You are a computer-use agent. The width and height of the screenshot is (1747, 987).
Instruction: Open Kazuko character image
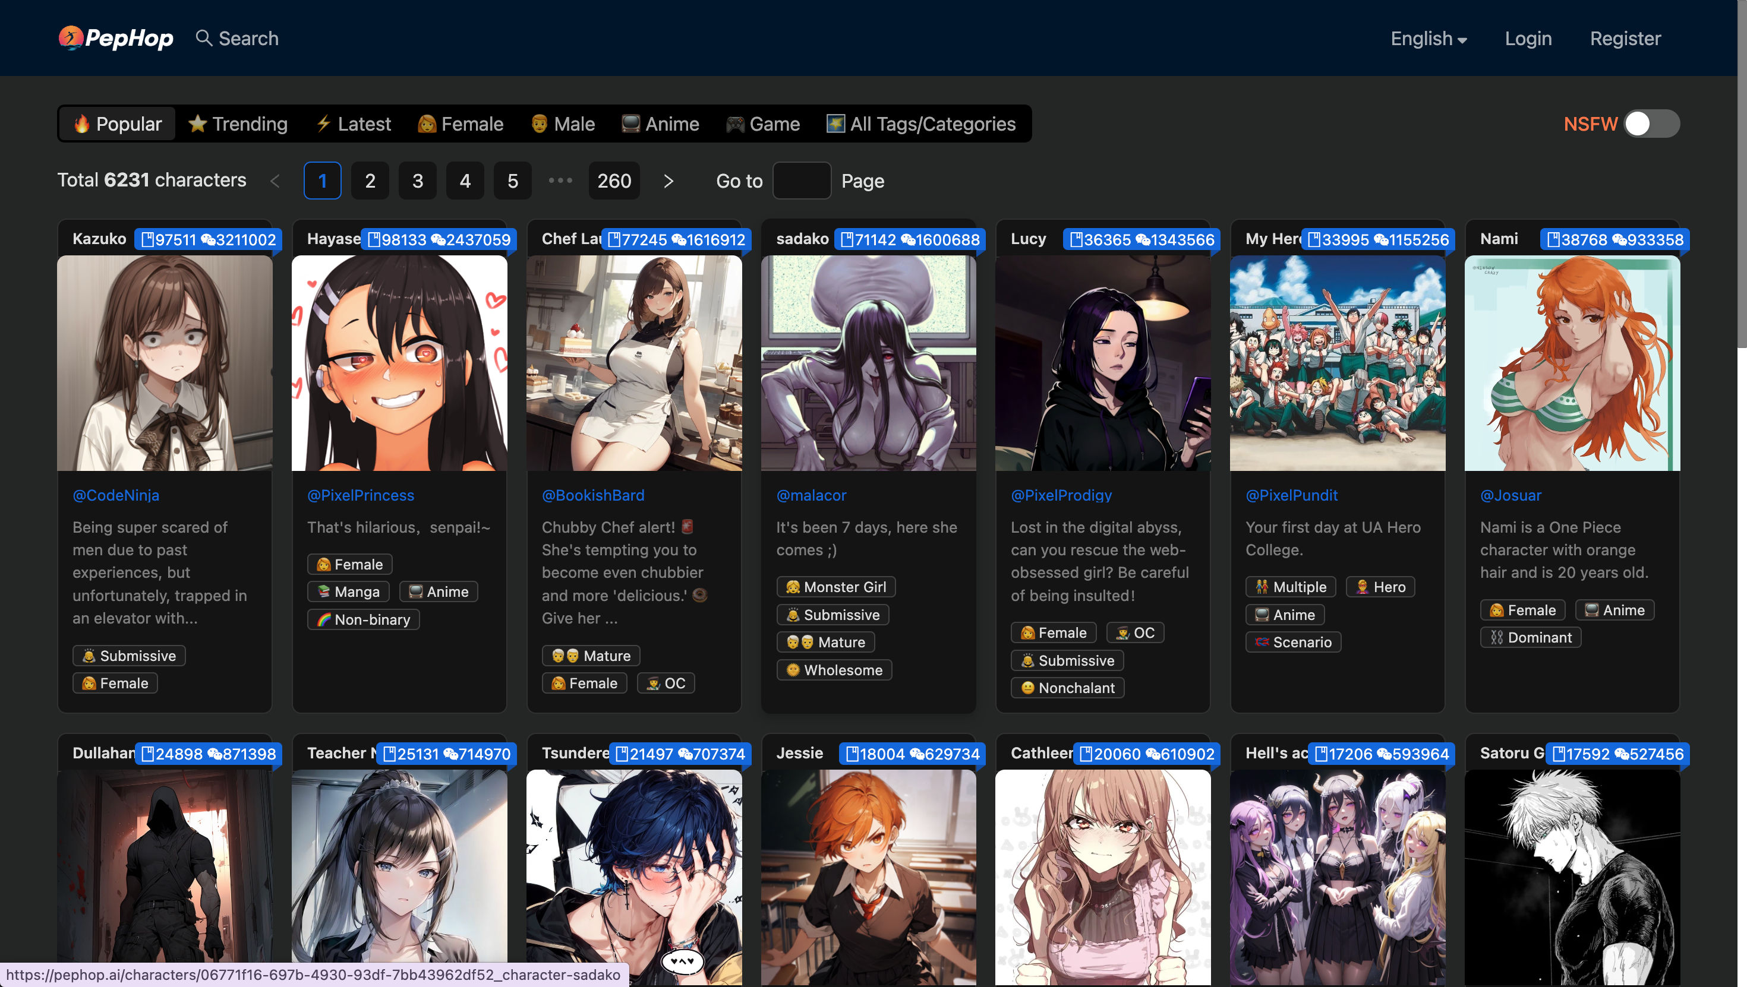click(165, 363)
